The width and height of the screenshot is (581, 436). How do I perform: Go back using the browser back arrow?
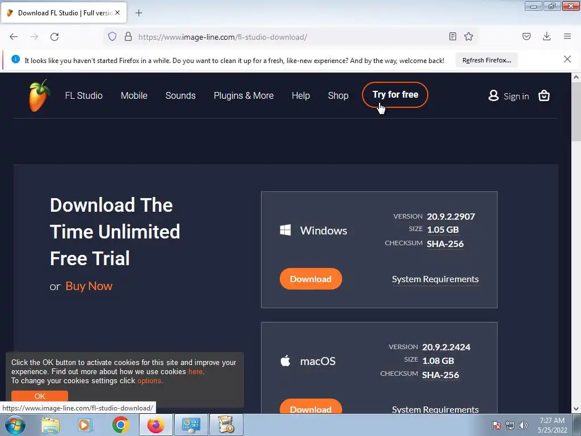(14, 37)
